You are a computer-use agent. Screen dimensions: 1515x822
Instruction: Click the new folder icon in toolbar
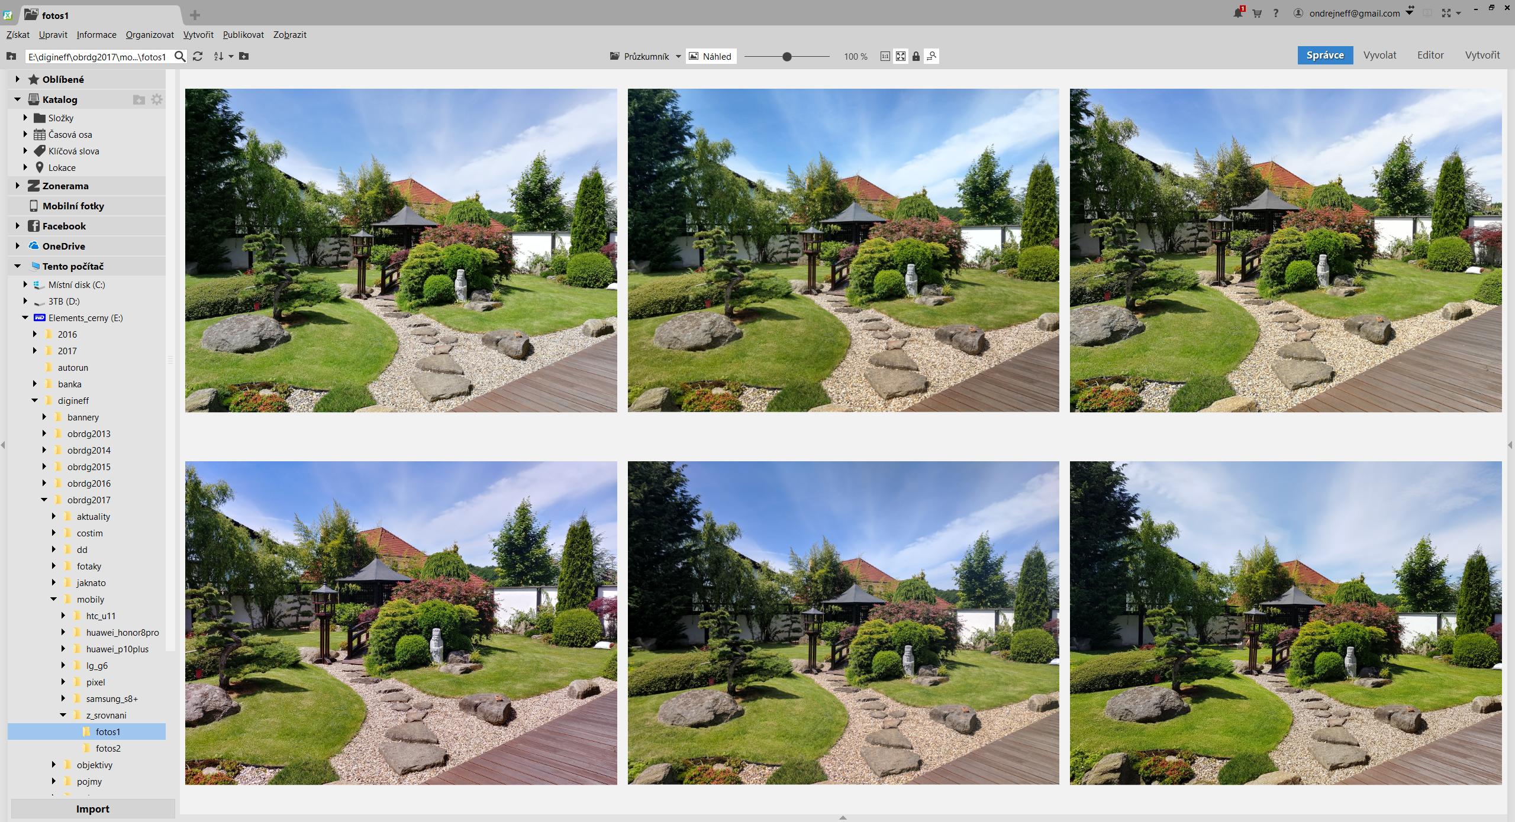tap(244, 56)
